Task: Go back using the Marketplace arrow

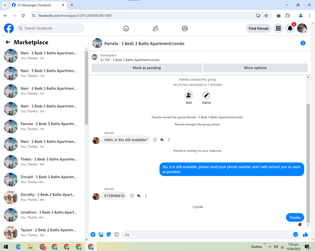Action: (x=8, y=42)
